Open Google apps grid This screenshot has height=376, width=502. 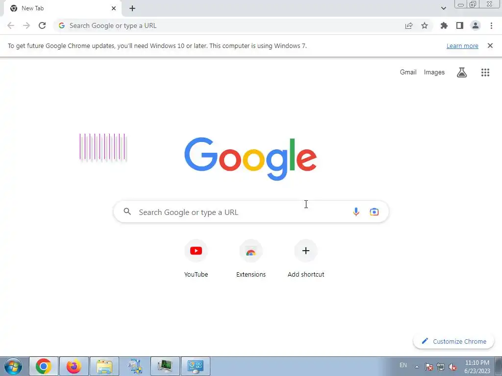coord(485,72)
